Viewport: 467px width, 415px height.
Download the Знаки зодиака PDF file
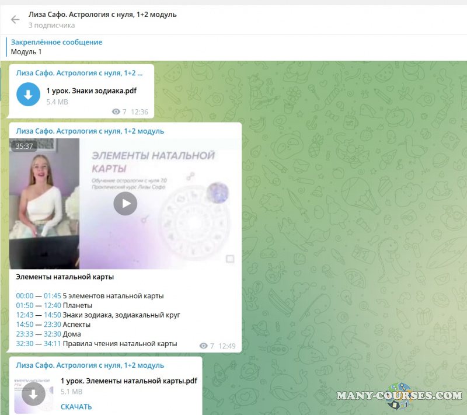tap(28, 95)
